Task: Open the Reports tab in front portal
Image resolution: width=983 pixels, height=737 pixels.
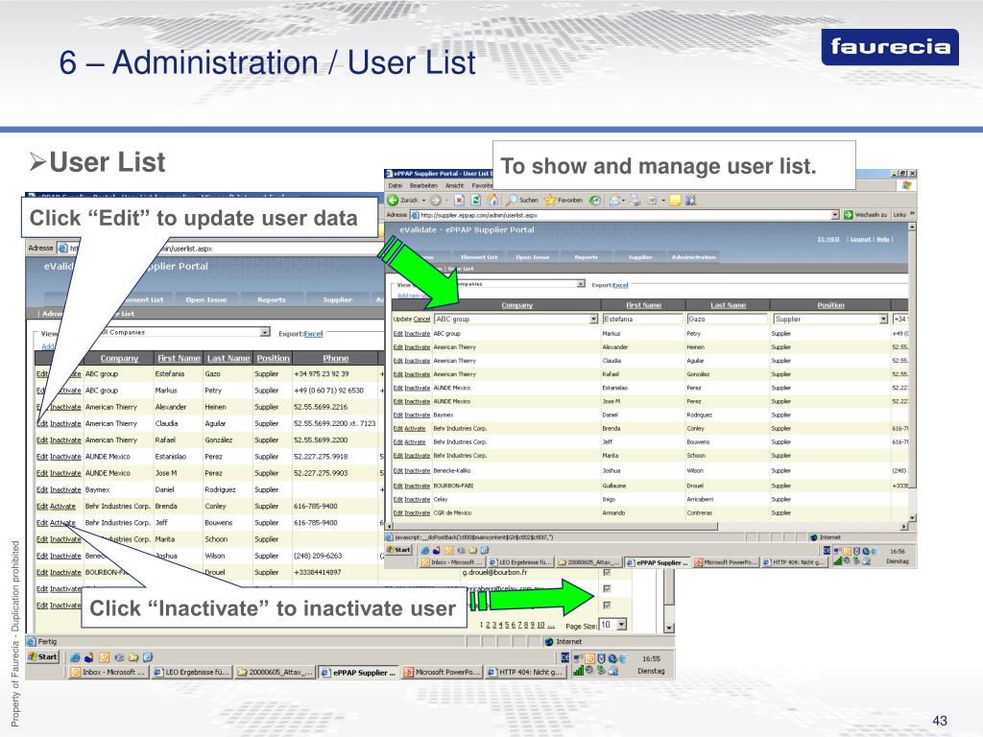Action: click(587, 257)
